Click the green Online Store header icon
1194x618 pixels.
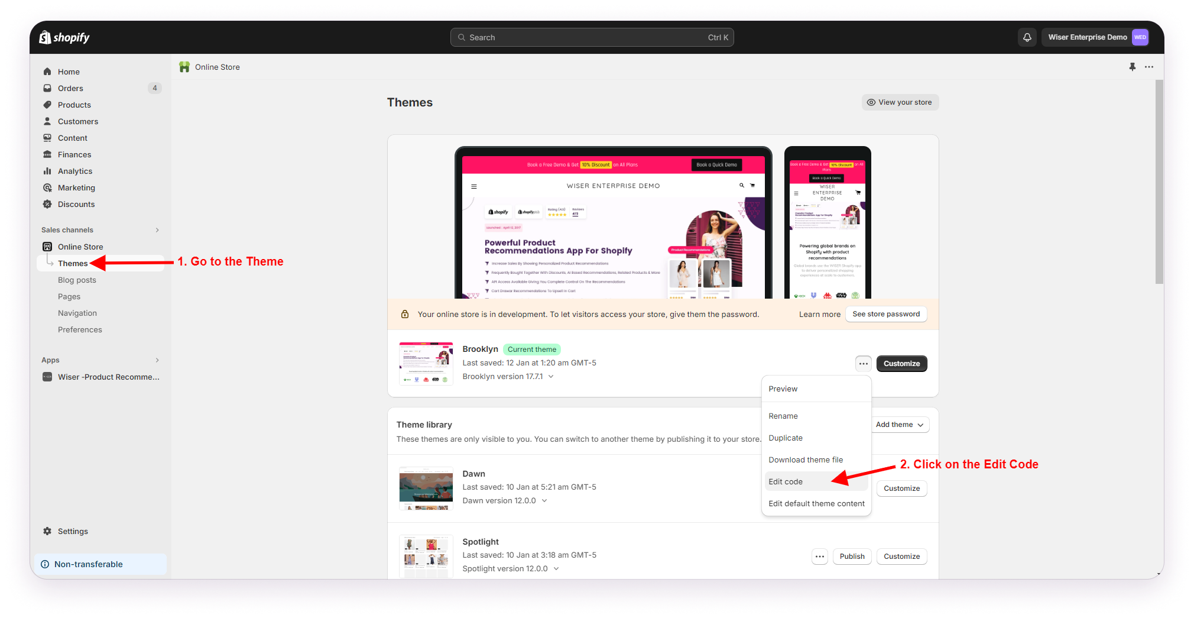pyautogui.click(x=184, y=67)
